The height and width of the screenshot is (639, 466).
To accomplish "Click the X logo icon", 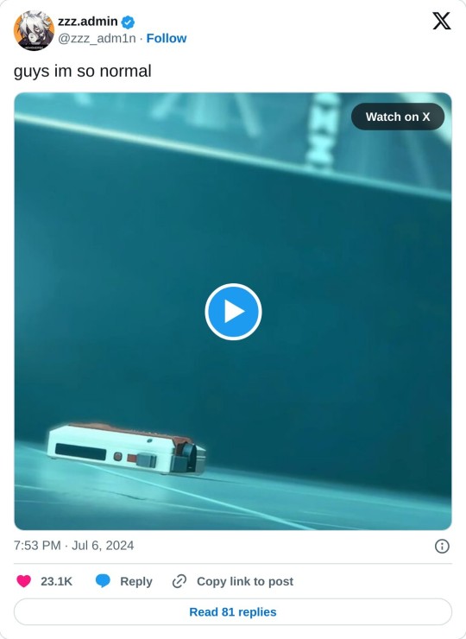I will pos(442,21).
